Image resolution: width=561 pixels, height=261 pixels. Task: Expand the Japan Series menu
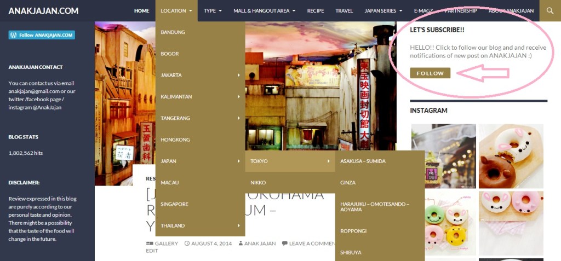(x=383, y=10)
